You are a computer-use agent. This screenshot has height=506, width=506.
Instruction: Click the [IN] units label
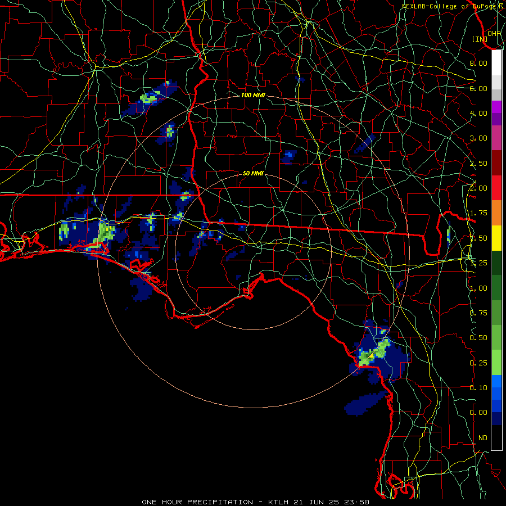[x=480, y=39]
